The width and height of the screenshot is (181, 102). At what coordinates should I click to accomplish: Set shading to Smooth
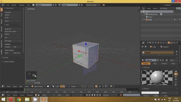point(8,47)
